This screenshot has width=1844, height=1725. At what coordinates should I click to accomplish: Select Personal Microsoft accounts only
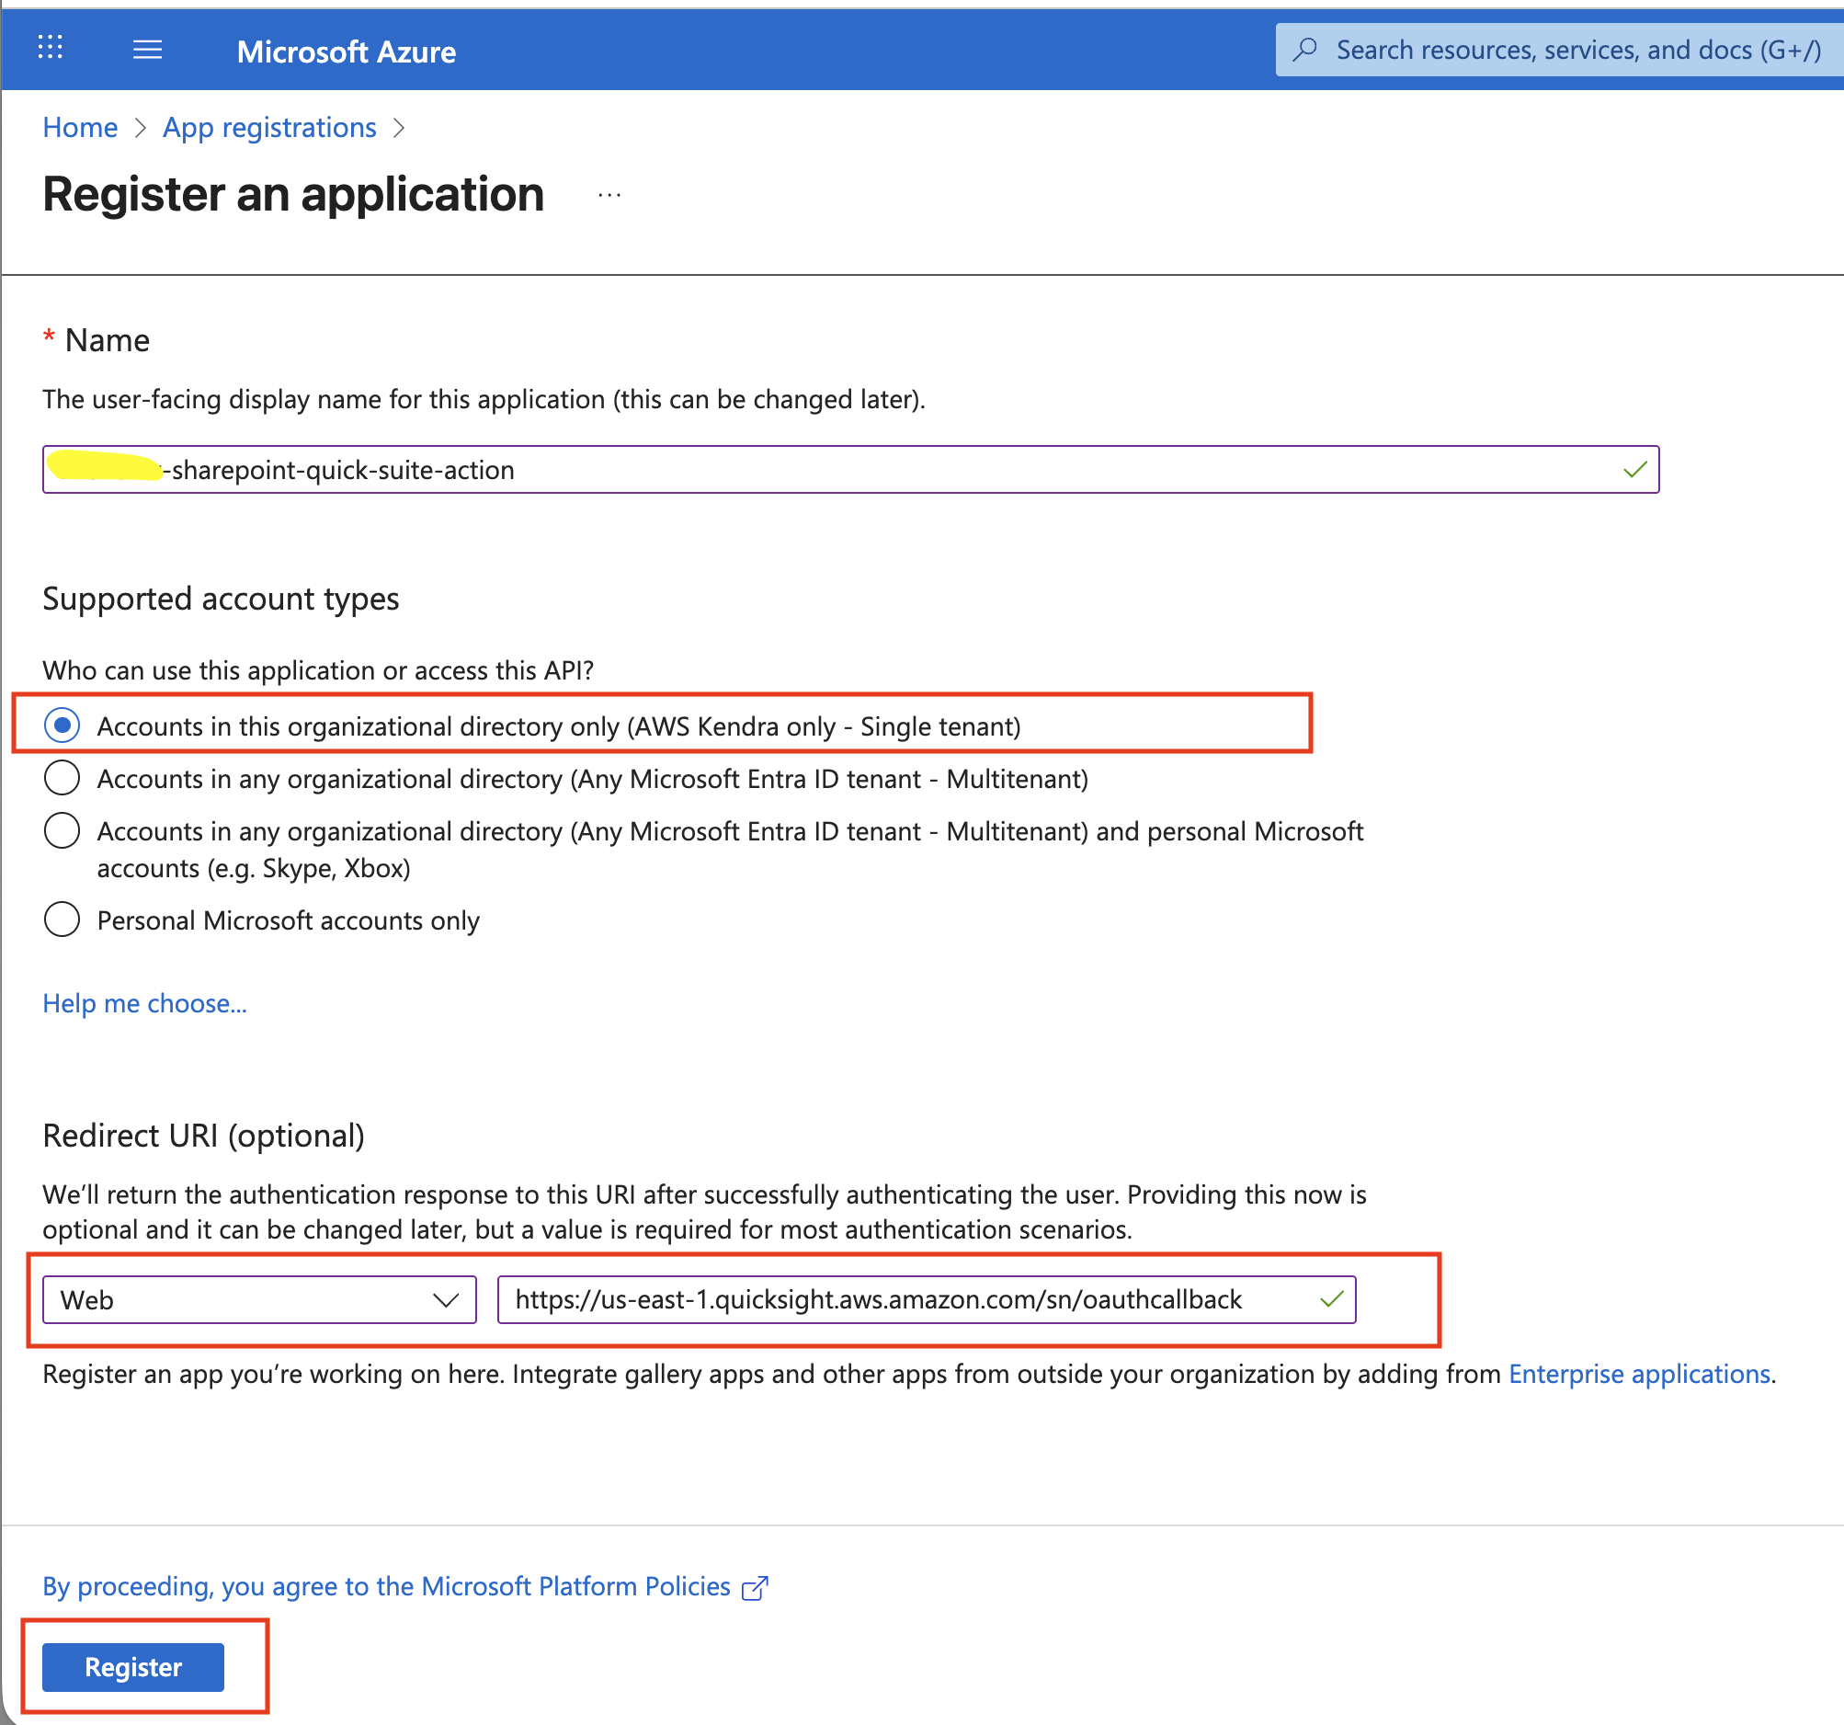62,919
